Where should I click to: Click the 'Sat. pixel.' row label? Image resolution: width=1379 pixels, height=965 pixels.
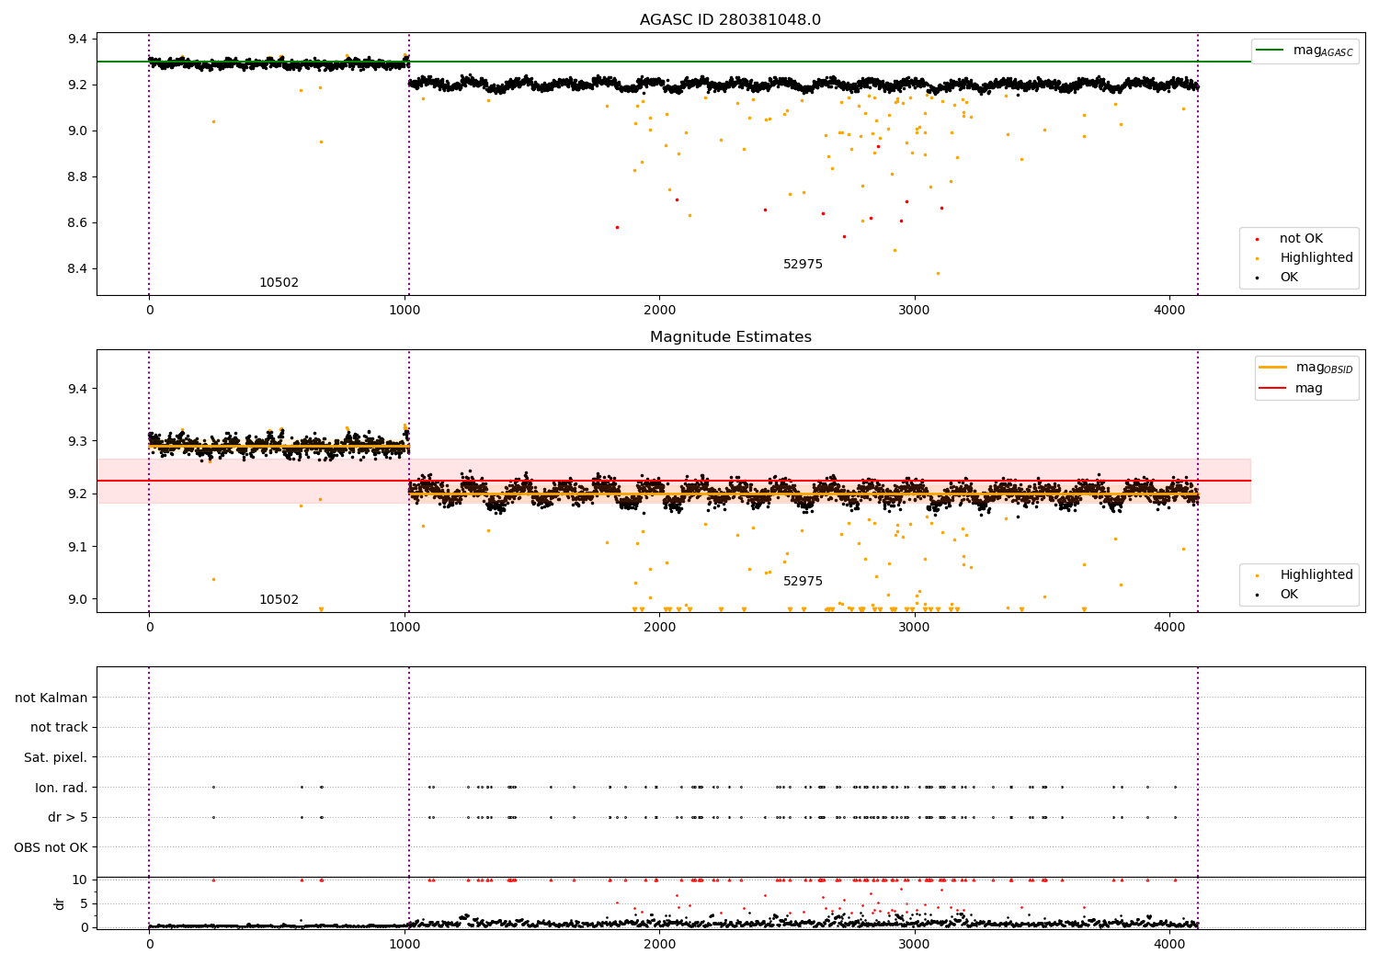[56, 758]
